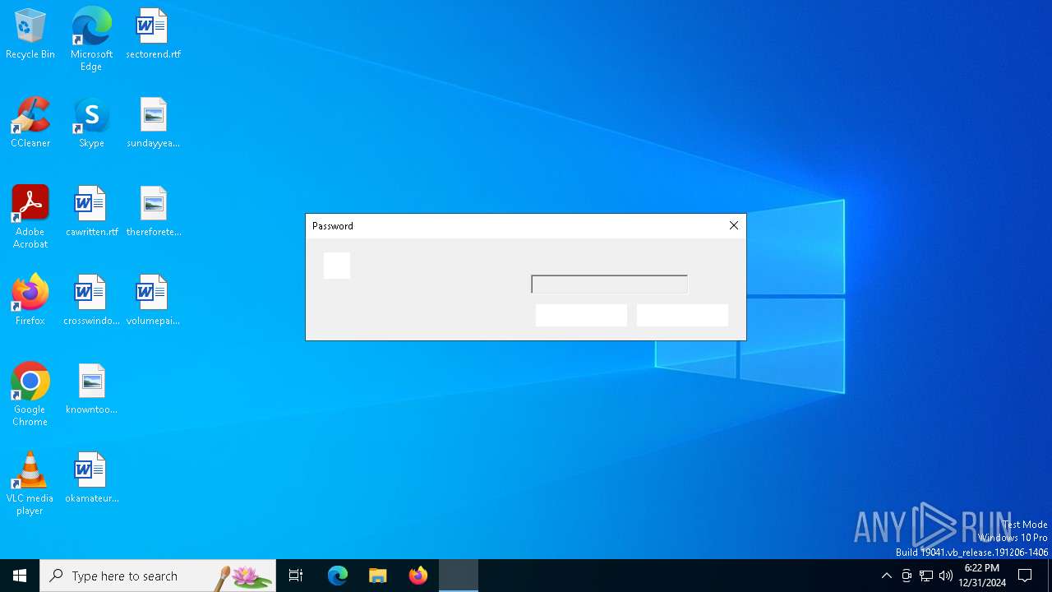
Task: Select the sectorend.rtf desktop file
Action: 153,34
